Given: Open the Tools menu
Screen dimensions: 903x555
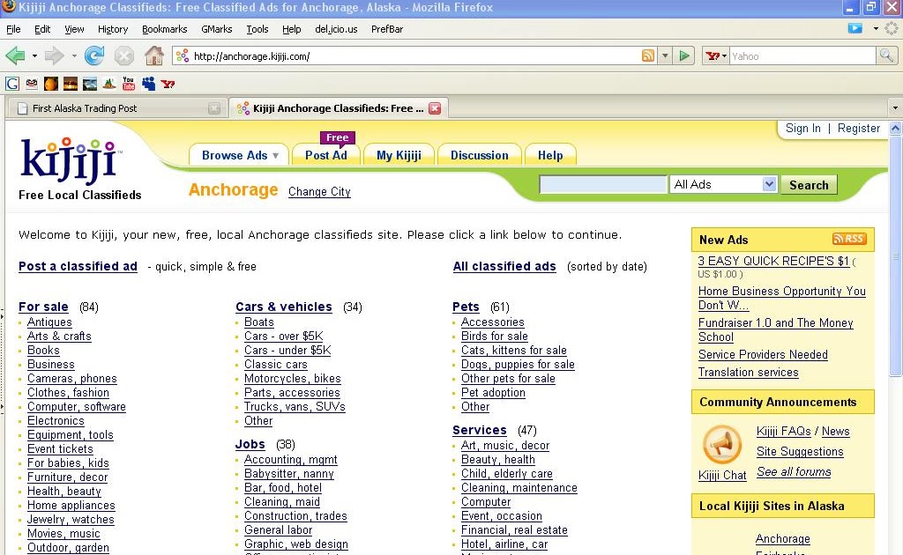Looking at the screenshot, I should tap(257, 29).
